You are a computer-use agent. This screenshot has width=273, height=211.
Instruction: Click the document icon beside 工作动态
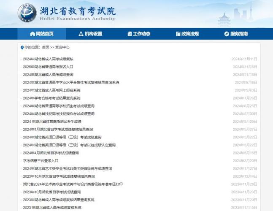(130, 34)
